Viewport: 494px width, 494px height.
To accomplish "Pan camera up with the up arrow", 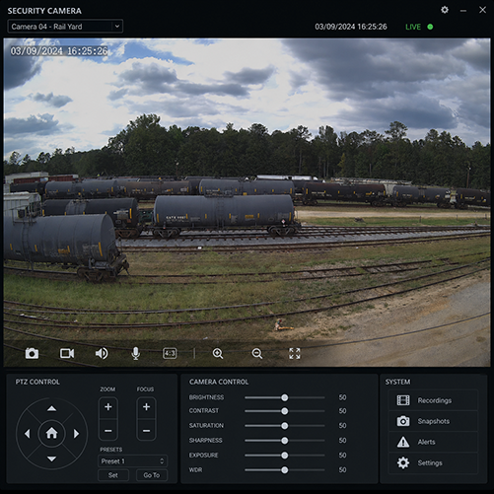I will coord(51,408).
